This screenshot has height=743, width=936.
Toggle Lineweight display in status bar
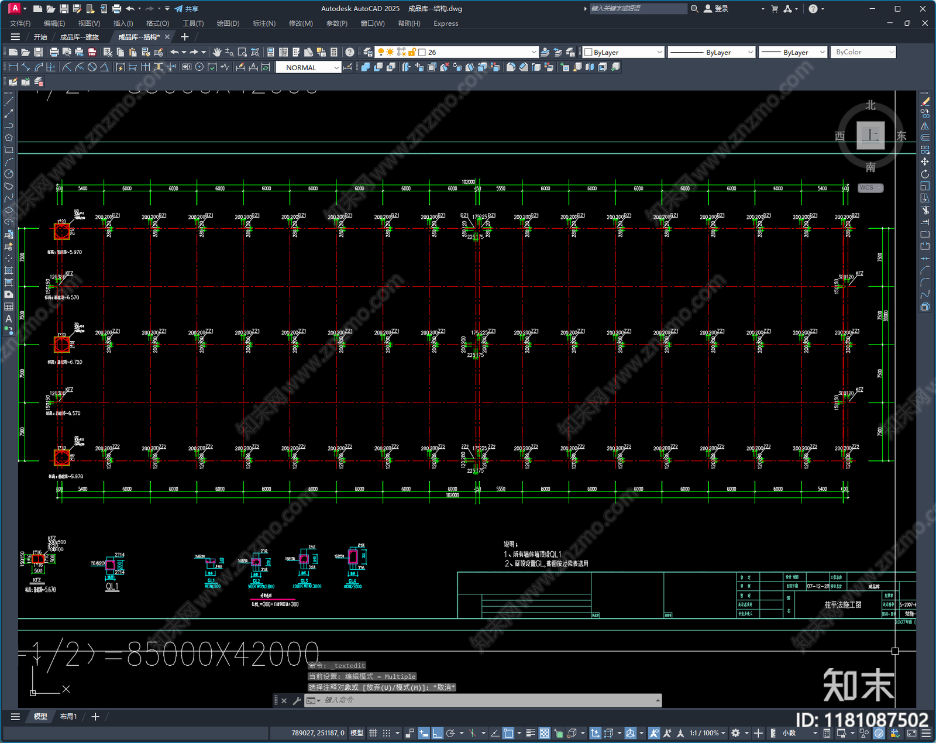point(531,733)
